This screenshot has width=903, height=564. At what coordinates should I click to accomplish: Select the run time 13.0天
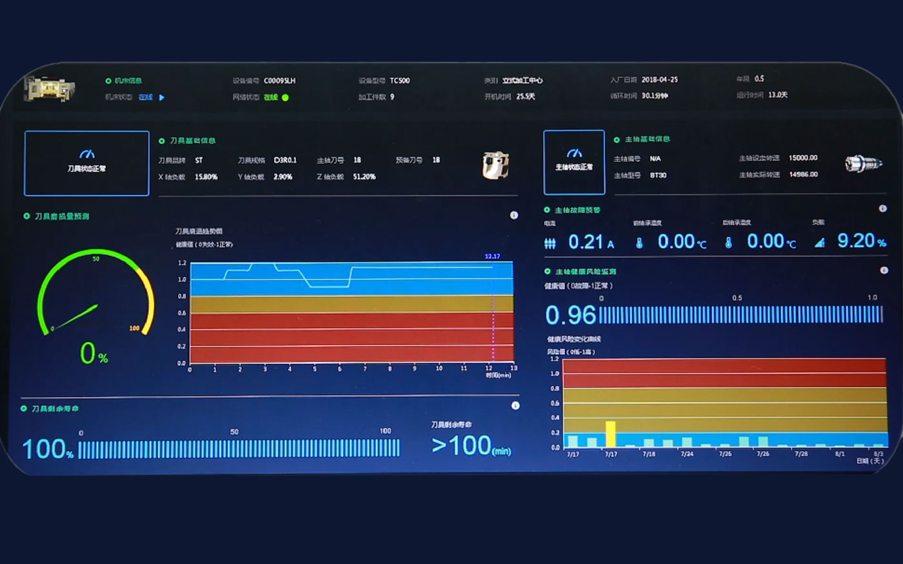(x=778, y=95)
